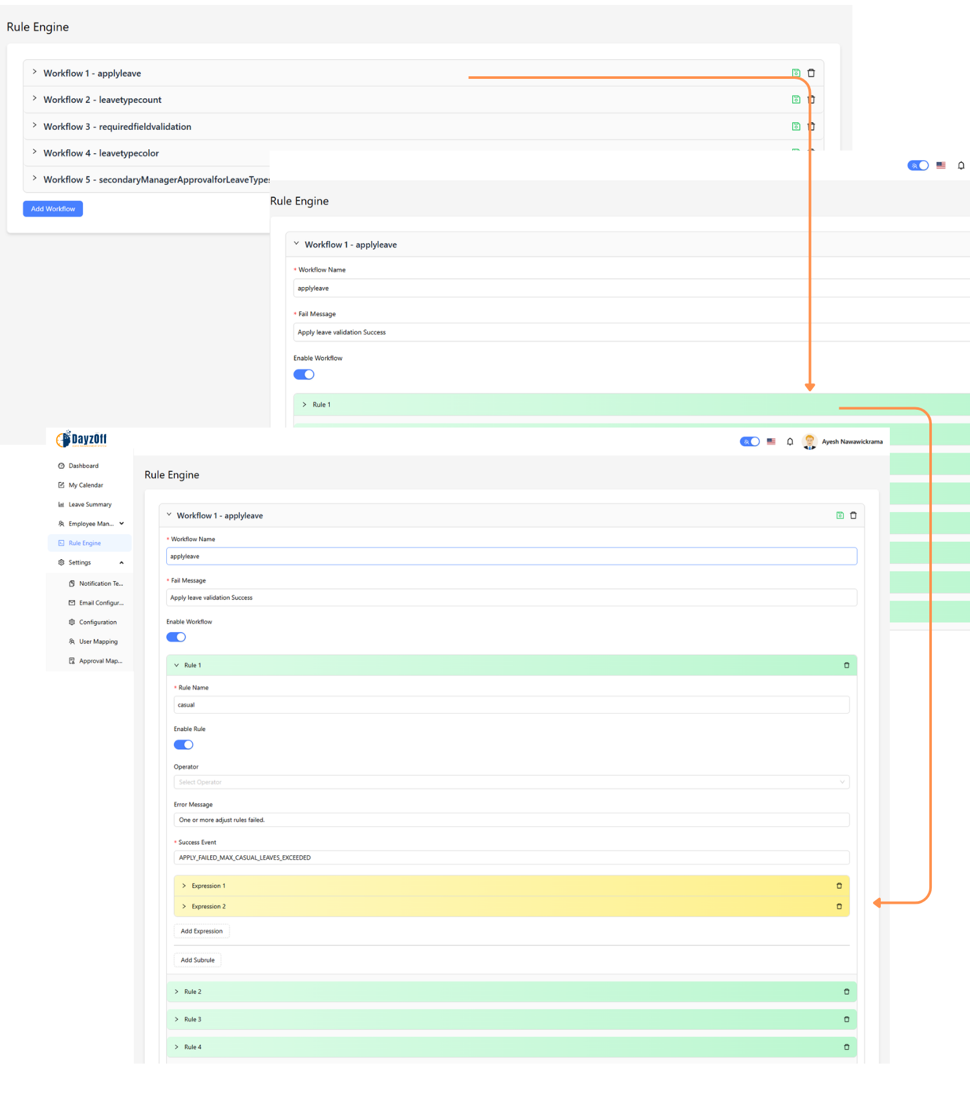Delete Rule 1 using its trash icon
The height and width of the screenshot is (1099, 970).
(x=846, y=665)
